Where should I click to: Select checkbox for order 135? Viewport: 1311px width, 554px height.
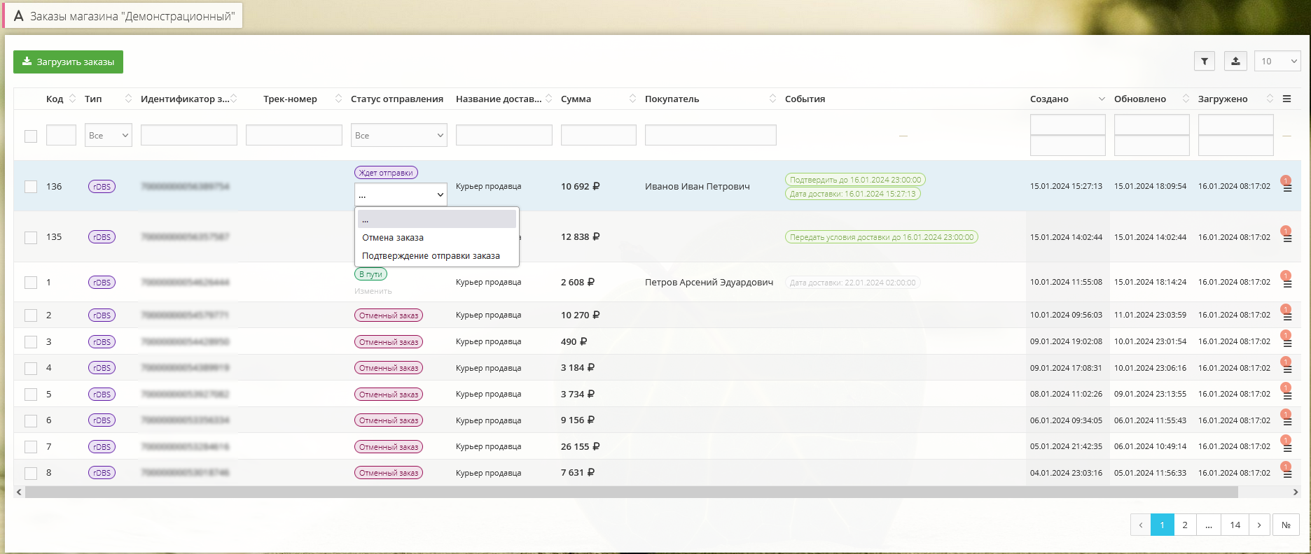tap(31, 237)
